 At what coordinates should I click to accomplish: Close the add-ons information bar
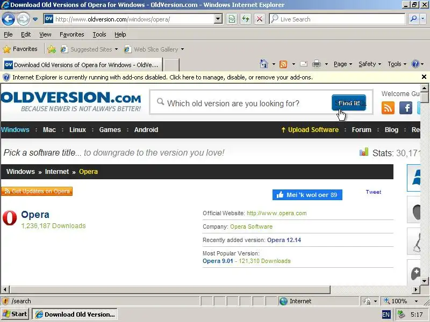[424, 77]
